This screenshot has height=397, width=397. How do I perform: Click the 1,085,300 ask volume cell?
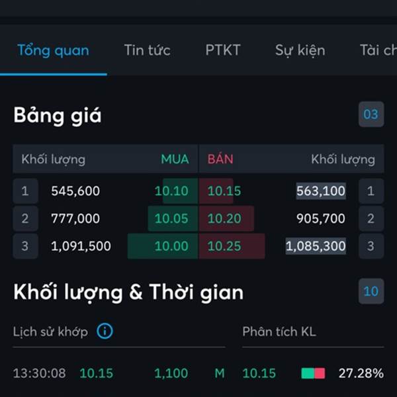(316, 246)
